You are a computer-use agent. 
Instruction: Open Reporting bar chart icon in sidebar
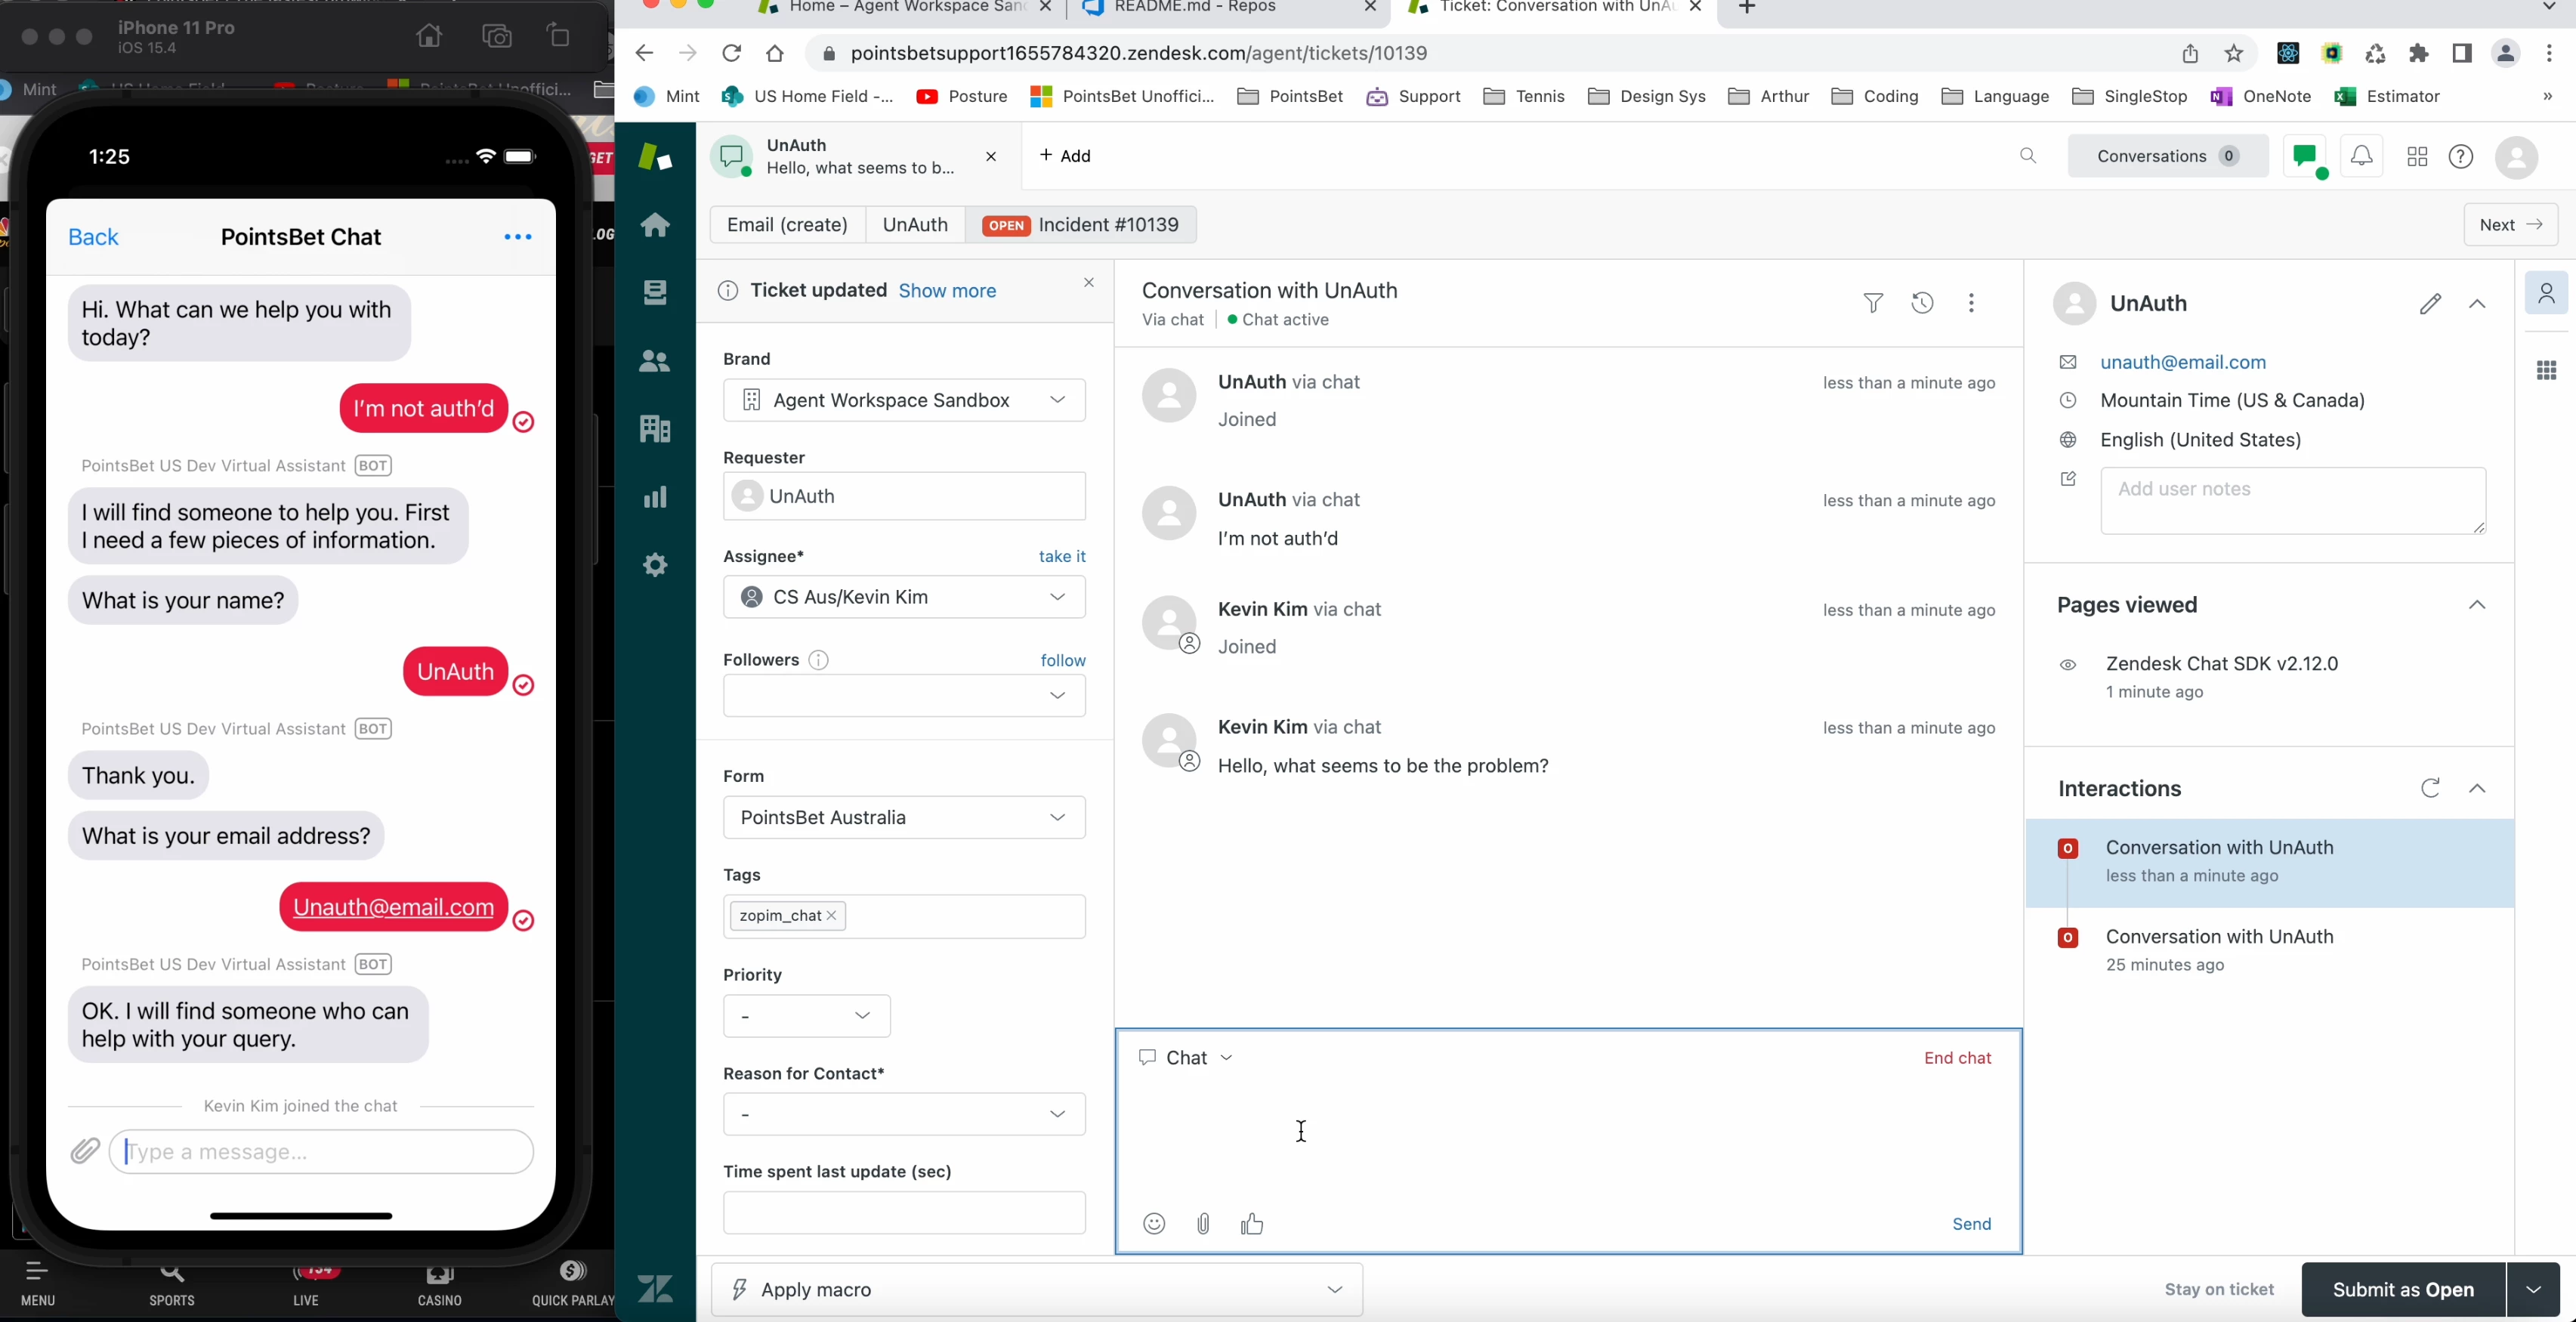click(x=655, y=497)
